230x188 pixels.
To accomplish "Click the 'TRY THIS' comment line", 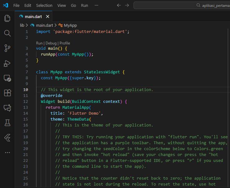I will tap(141, 137).
